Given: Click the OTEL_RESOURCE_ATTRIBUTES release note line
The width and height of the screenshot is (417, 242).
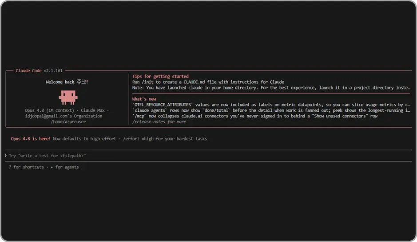Looking at the screenshot, I should [x=271, y=105].
